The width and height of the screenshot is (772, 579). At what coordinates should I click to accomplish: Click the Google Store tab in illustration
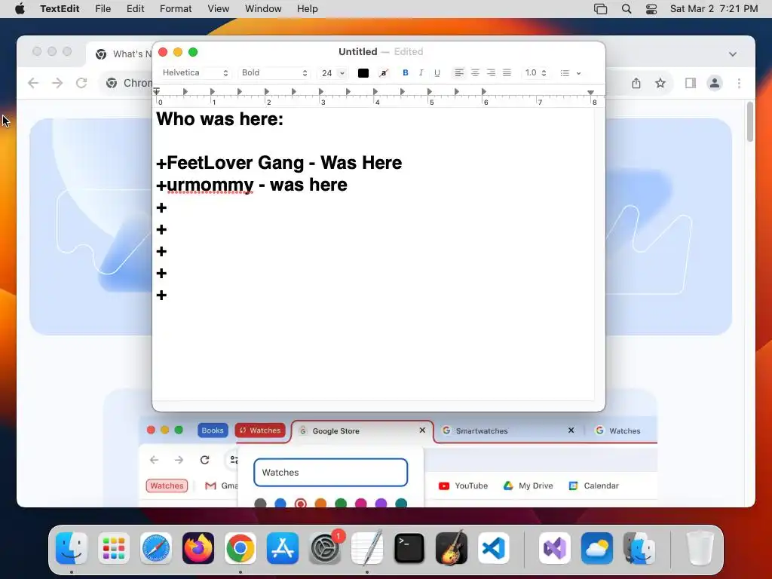pos(362,430)
